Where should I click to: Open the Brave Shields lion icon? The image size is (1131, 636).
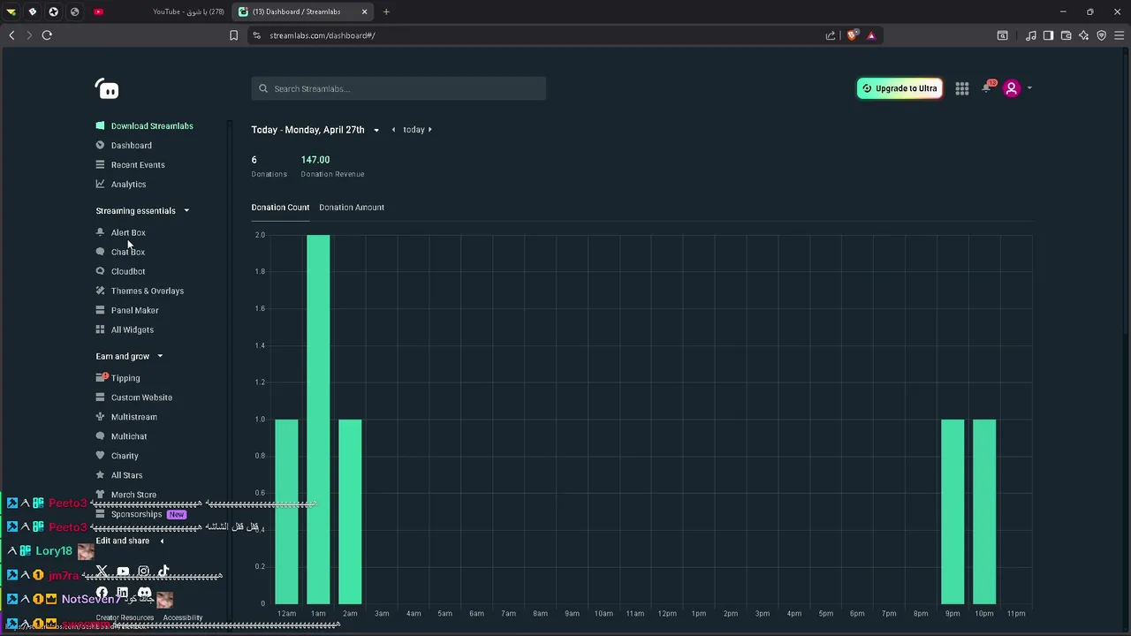(852, 35)
